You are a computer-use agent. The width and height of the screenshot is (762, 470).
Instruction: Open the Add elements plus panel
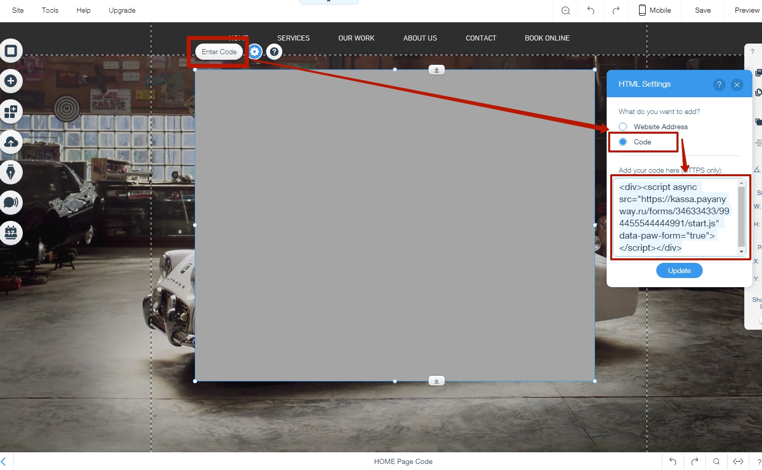tap(11, 81)
